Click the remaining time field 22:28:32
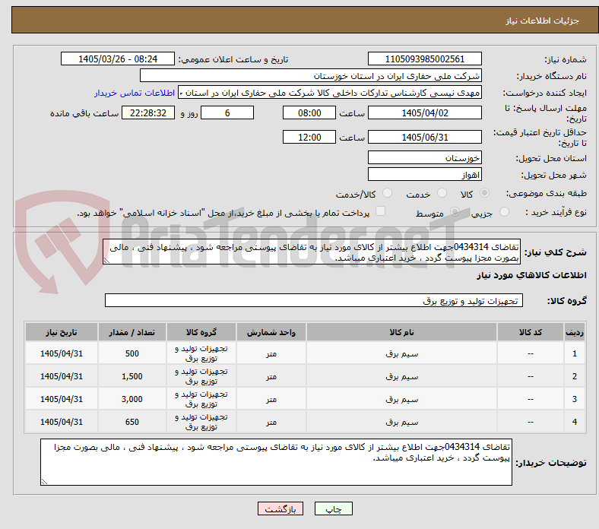This screenshot has height=529, width=599. click(148, 113)
